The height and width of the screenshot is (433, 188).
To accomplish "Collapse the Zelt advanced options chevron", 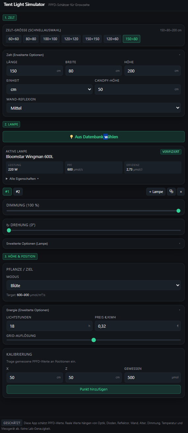I will 179,55.
